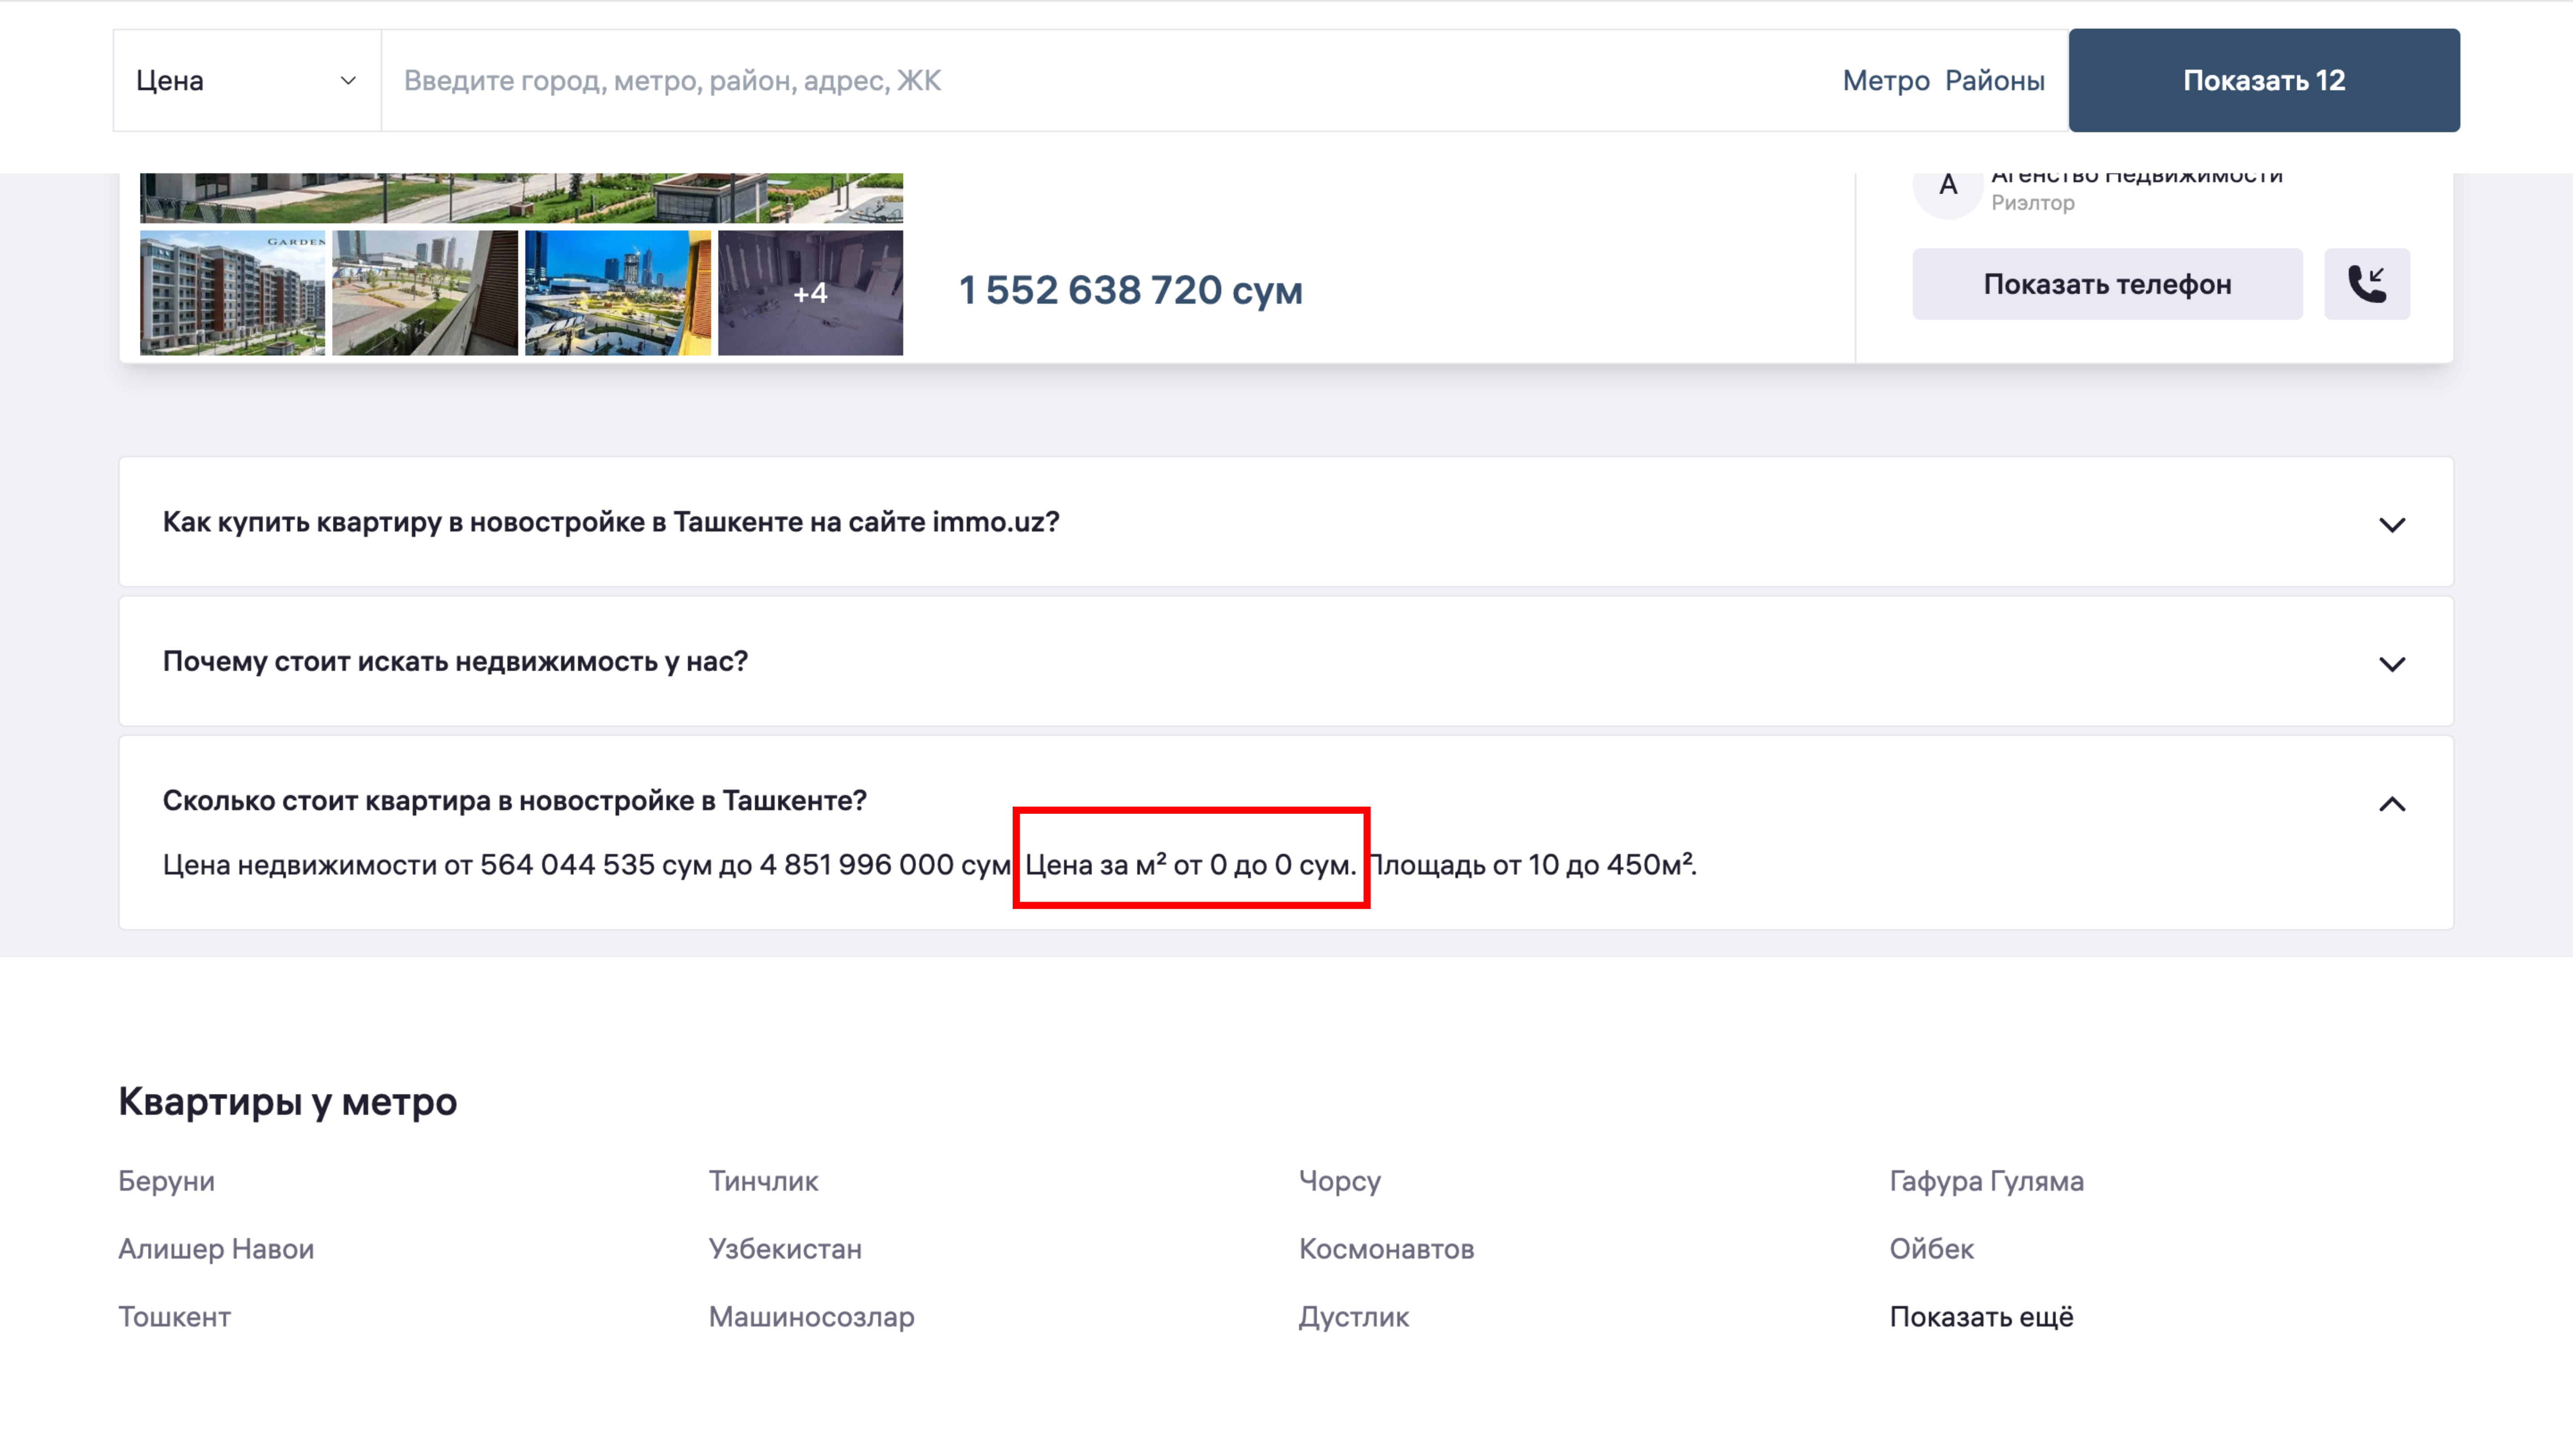Open the Районы selector link
Screen dimensions: 2573x1456
pos(1994,80)
